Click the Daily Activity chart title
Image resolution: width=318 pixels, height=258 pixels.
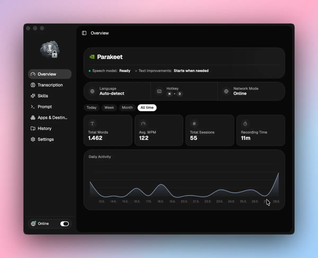(x=100, y=157)
